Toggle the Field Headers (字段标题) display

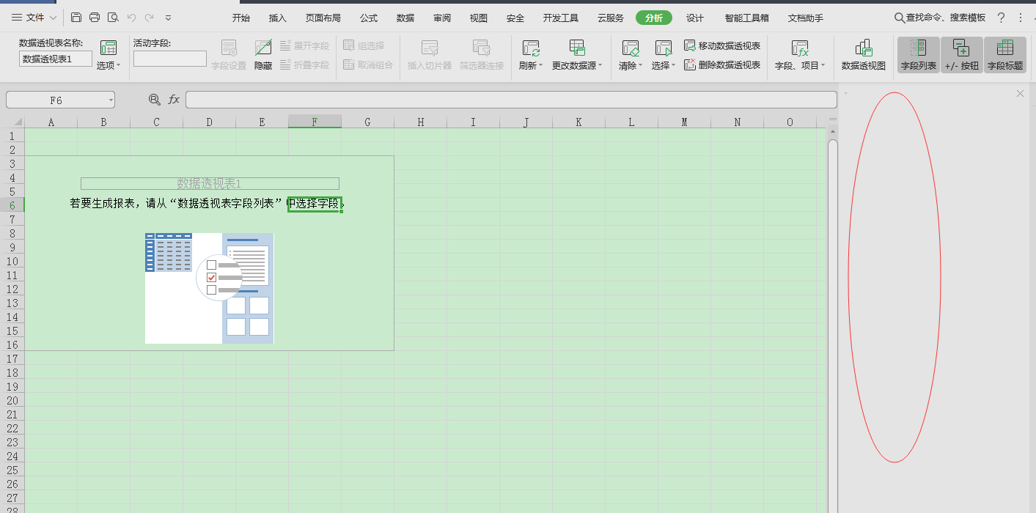point(1004,55)
